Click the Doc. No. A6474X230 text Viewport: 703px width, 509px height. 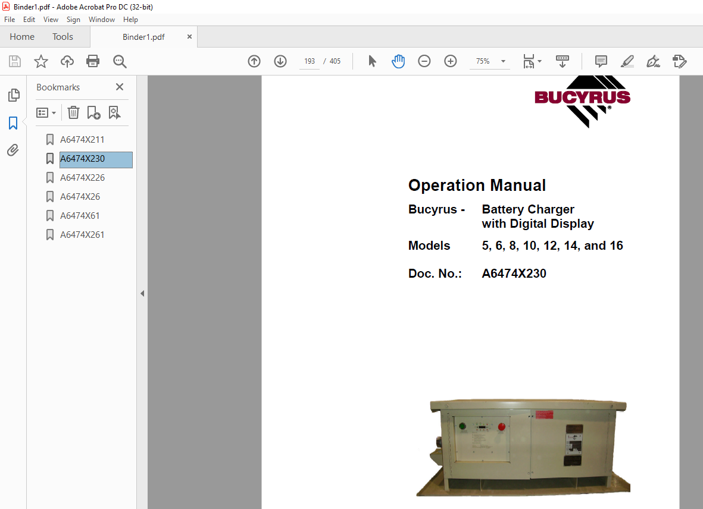point(477,274)
